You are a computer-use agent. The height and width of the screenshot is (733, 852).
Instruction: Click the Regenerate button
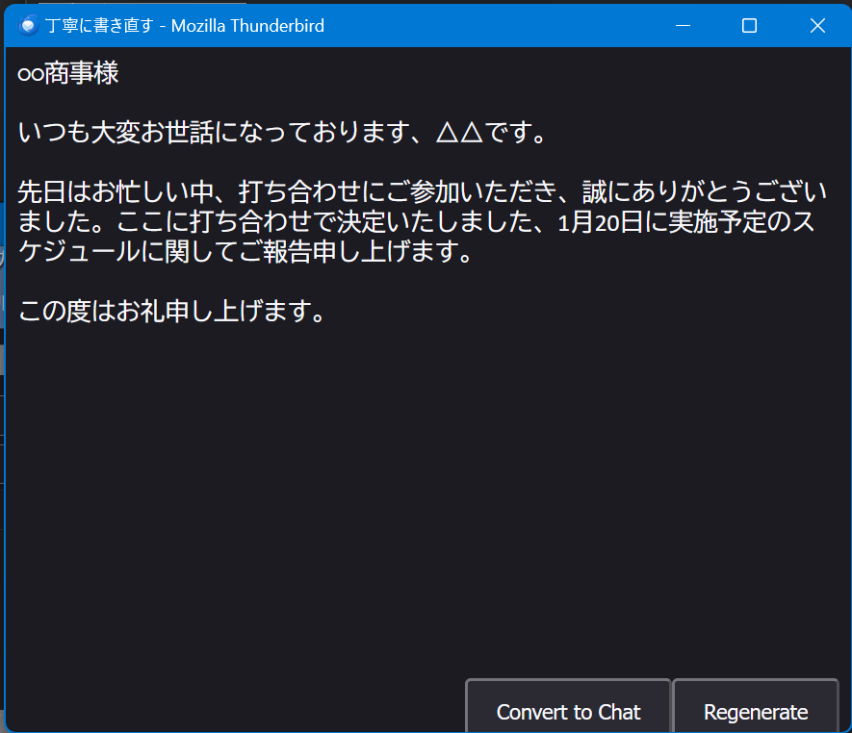point(756,706)
